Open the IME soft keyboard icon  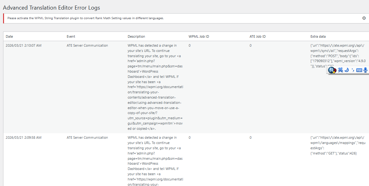pos(359,70)
